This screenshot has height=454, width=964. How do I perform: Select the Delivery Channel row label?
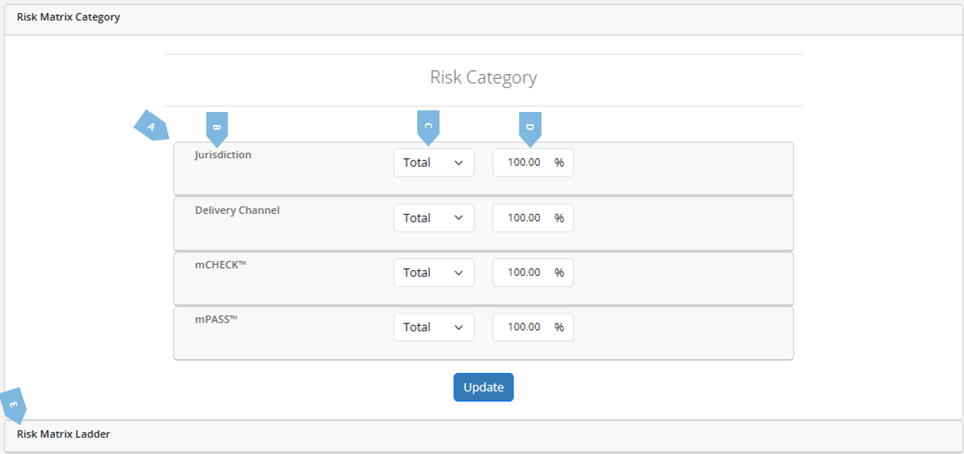coord(237,210)
